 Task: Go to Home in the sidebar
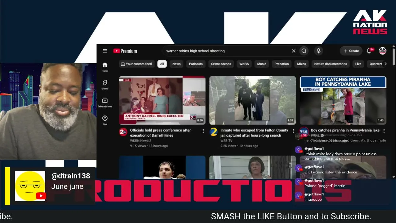105,67
